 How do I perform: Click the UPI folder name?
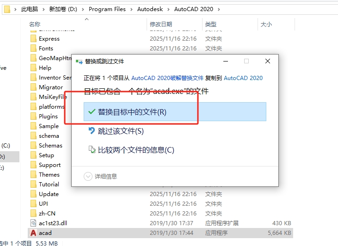(43, 204)
